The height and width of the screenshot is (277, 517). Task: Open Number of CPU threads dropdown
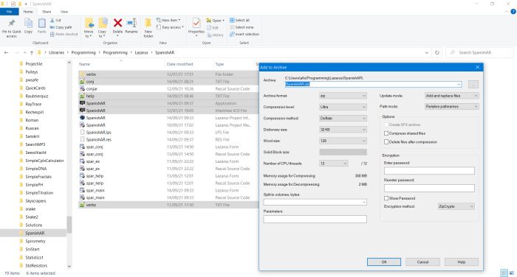334,164
